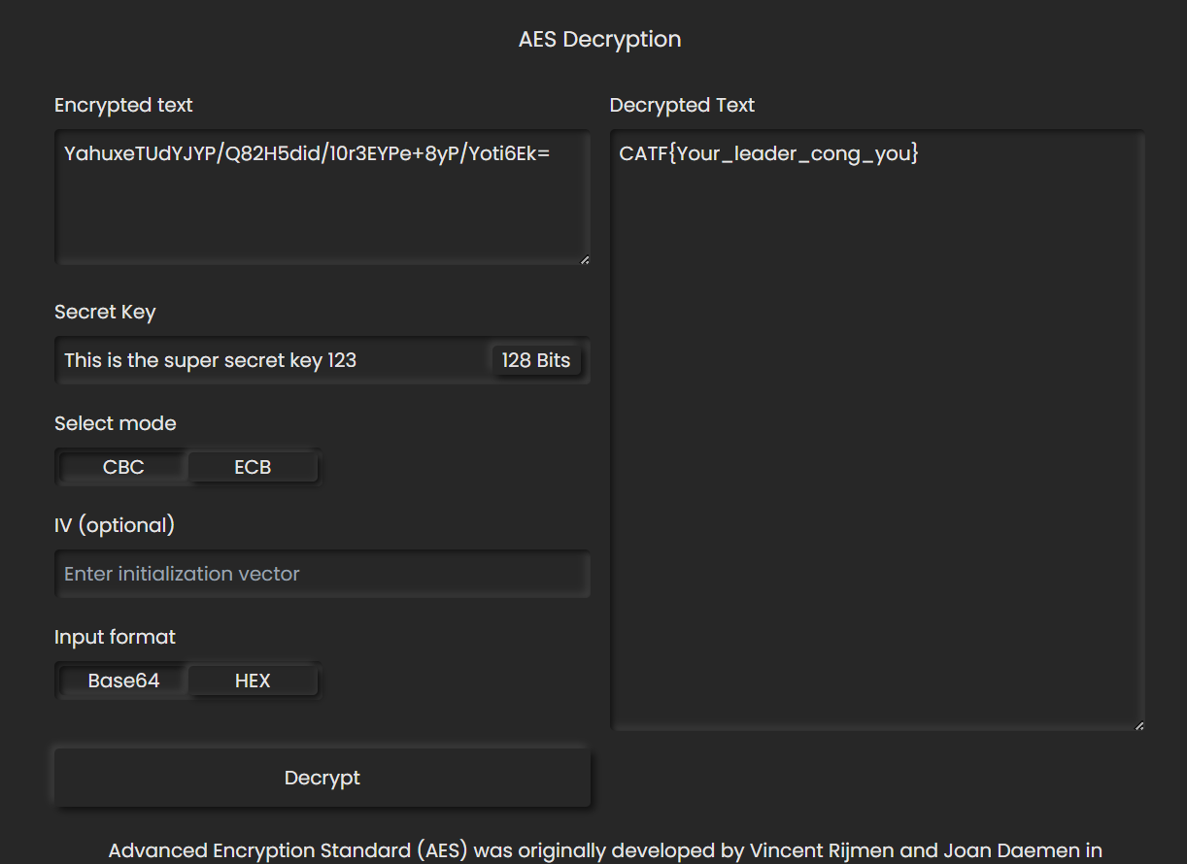Click the initialization vector input field
This screenshot has width=1187, height=864.
322,574
